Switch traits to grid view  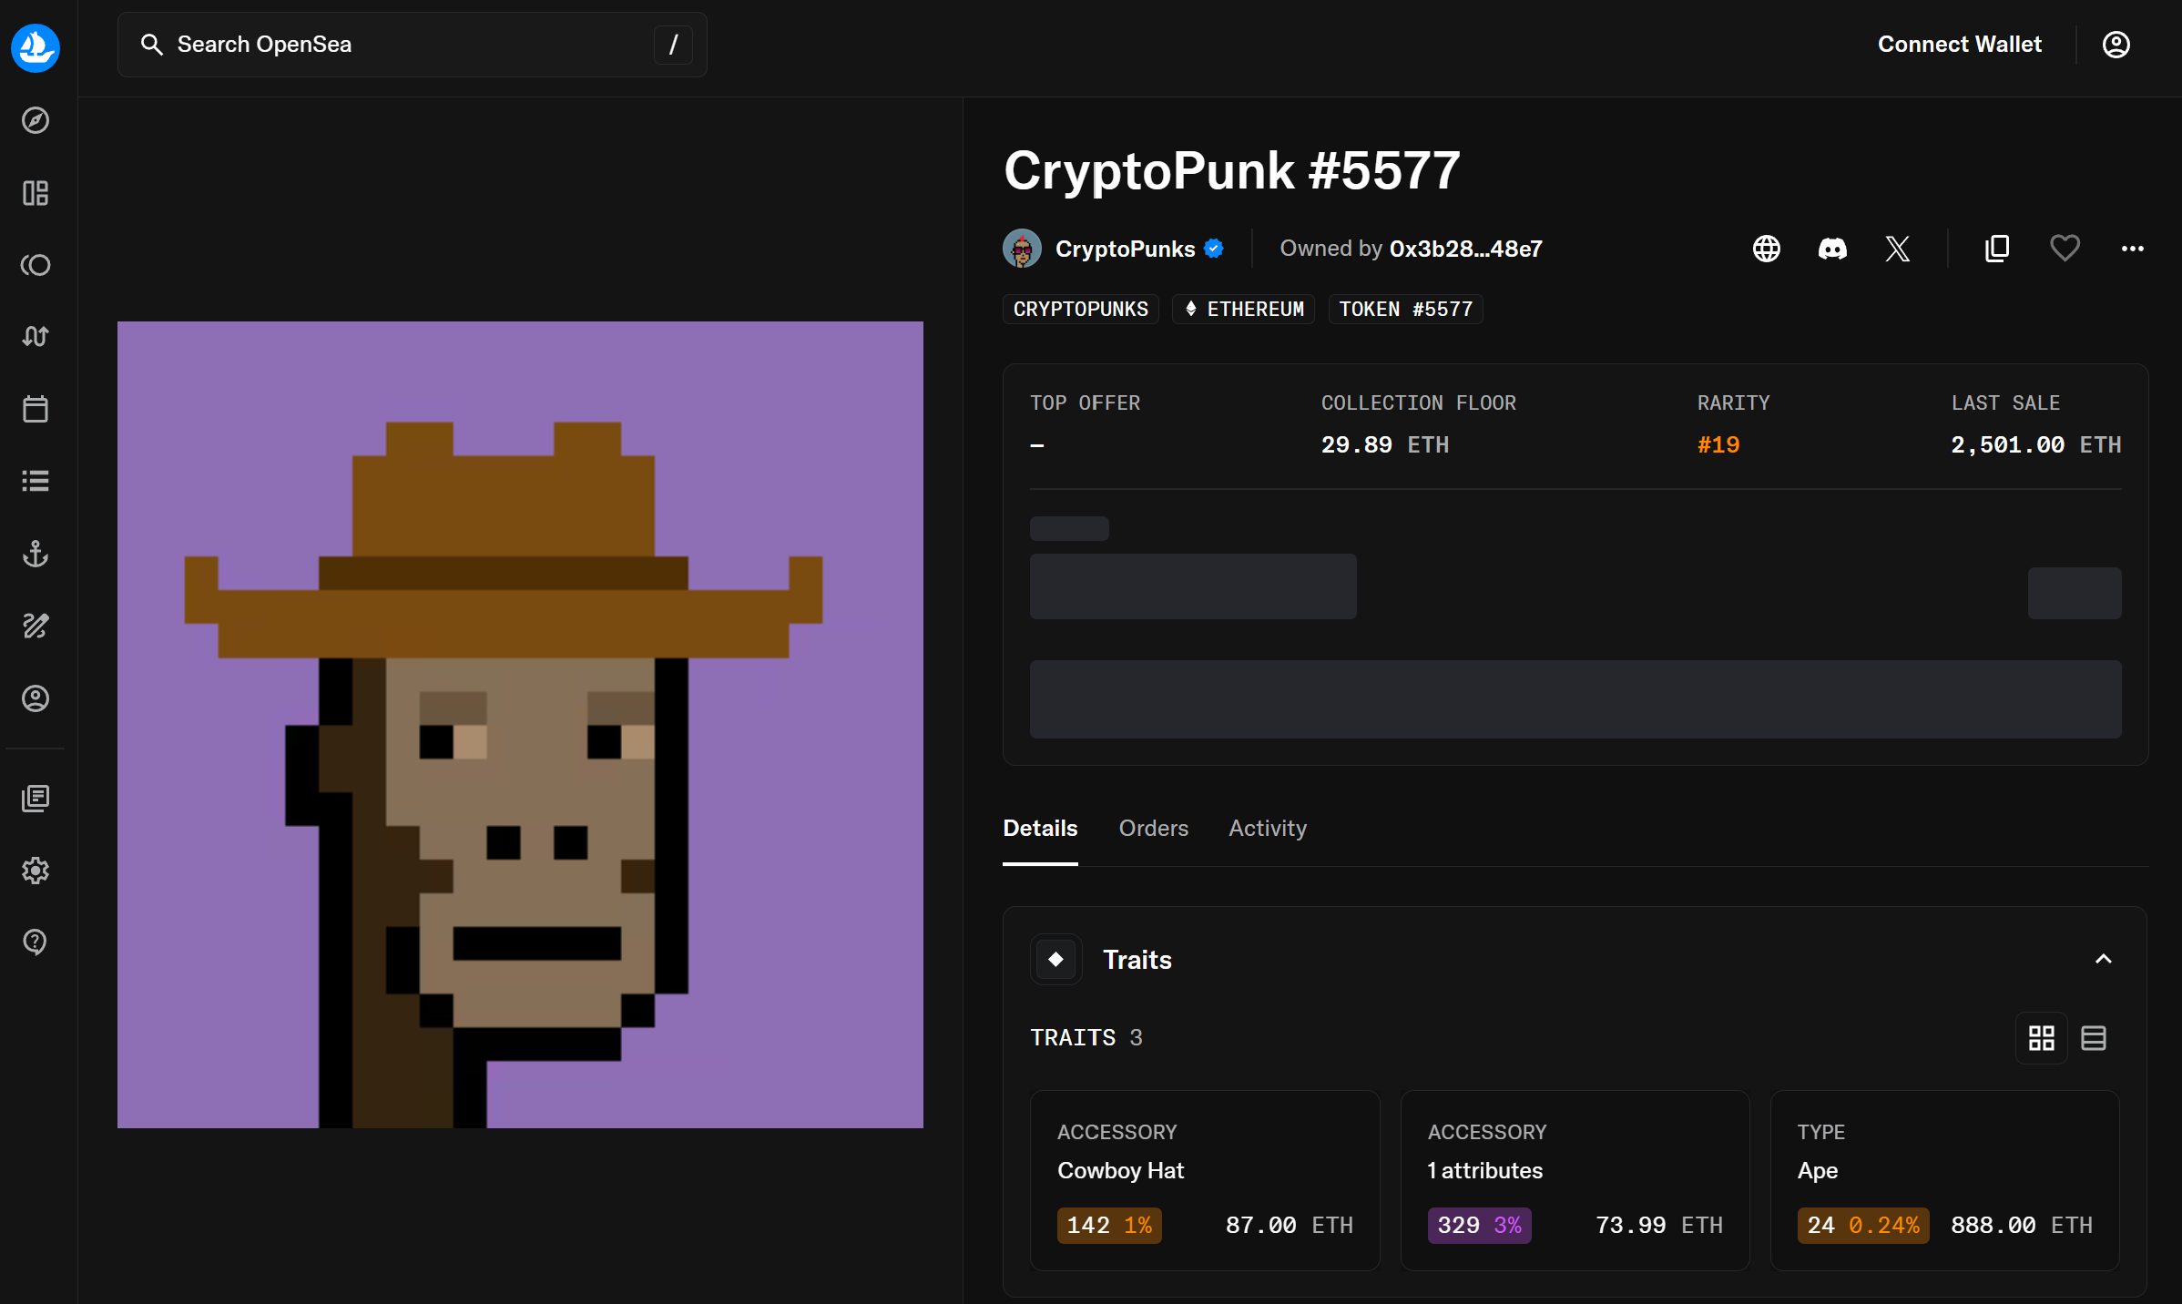point(2042,1038)
